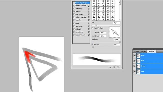Select the Blue channel row
This screenshot has width=163, height=92.
point(148,72)
